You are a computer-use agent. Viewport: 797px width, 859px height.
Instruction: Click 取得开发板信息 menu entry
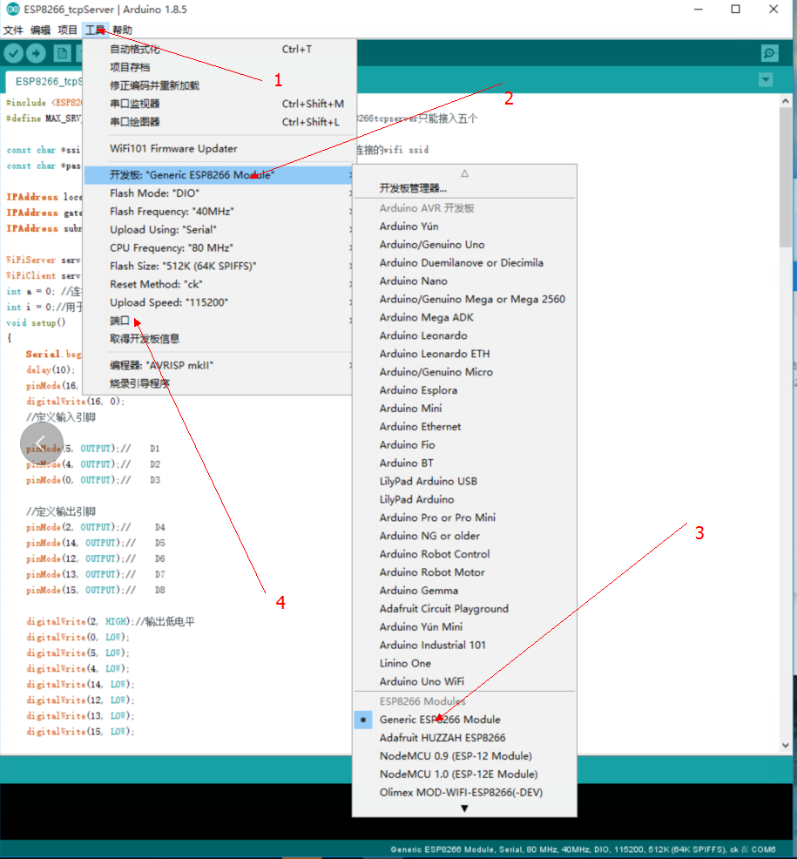click(220, 339)
